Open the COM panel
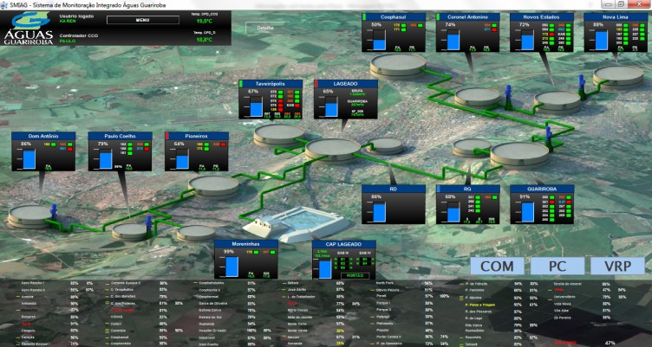 pyautogui.click(x=497, y=266)
